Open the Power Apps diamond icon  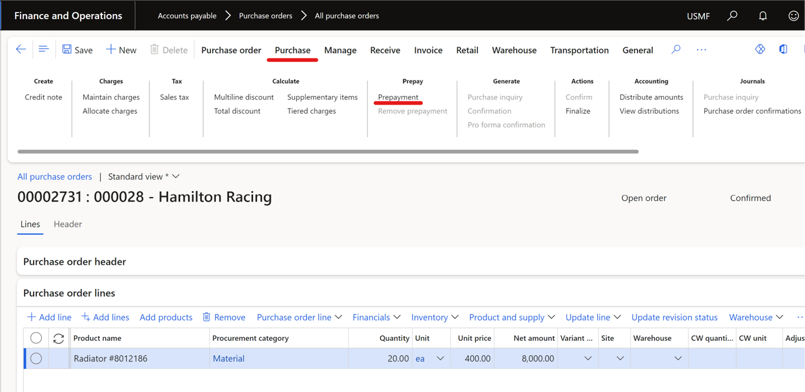click(x=760, y=50)
